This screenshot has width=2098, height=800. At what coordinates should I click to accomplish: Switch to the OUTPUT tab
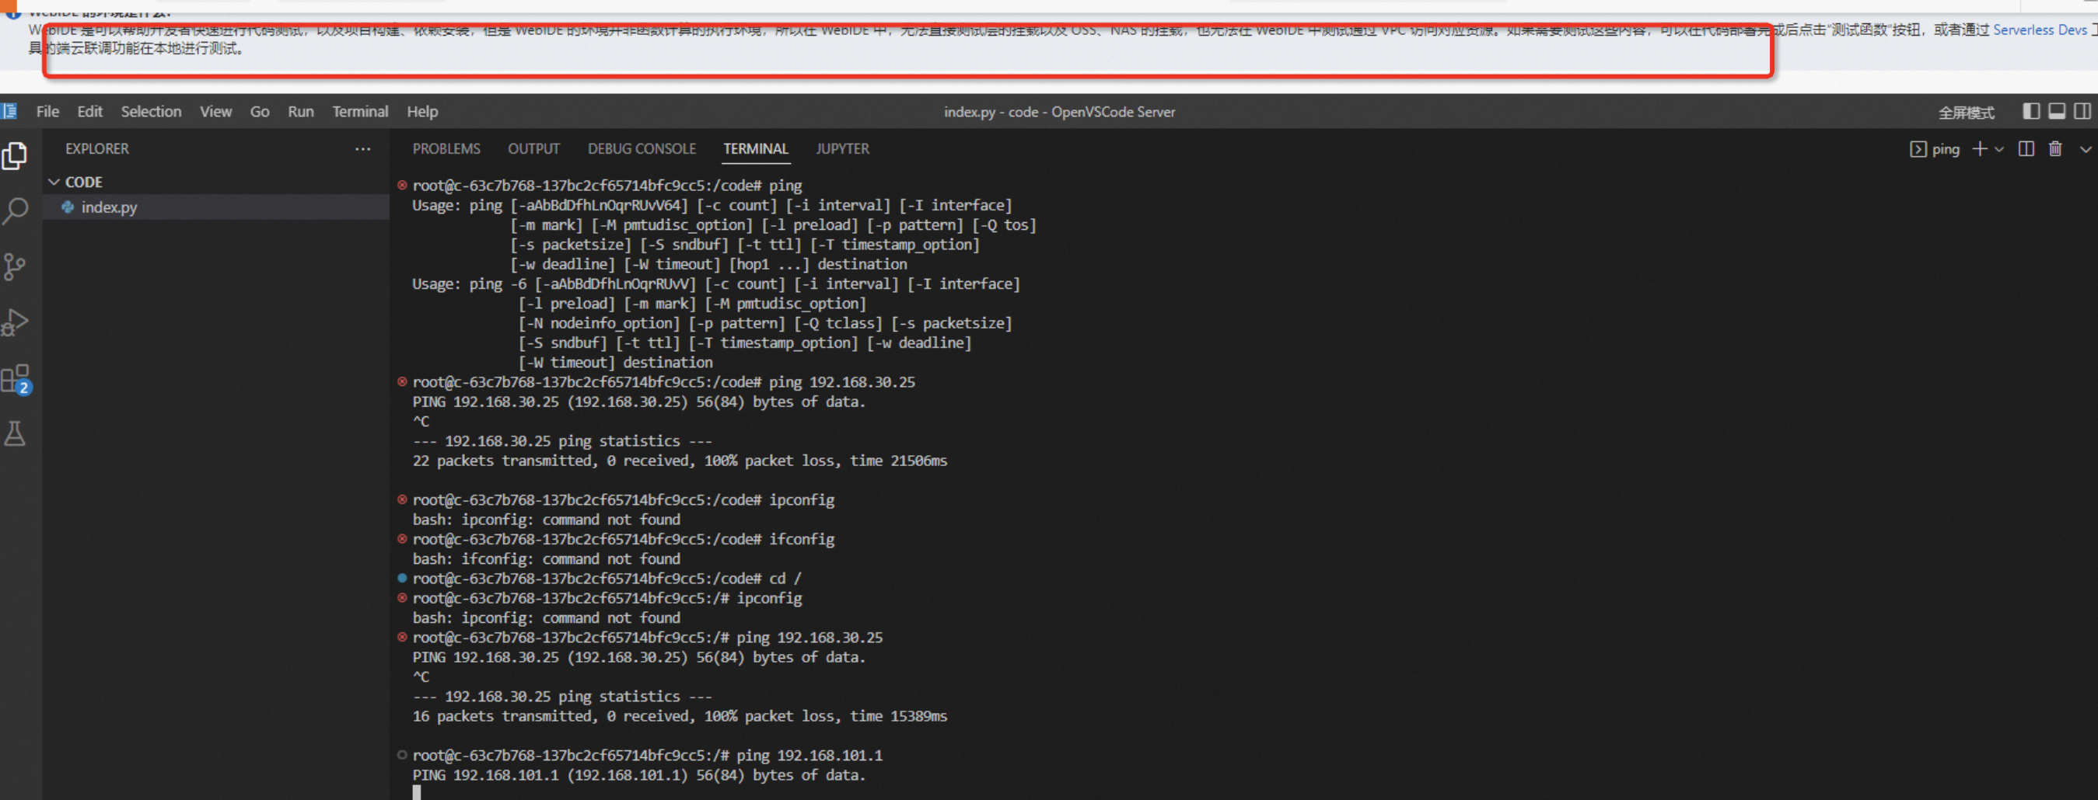coord(533,149)
